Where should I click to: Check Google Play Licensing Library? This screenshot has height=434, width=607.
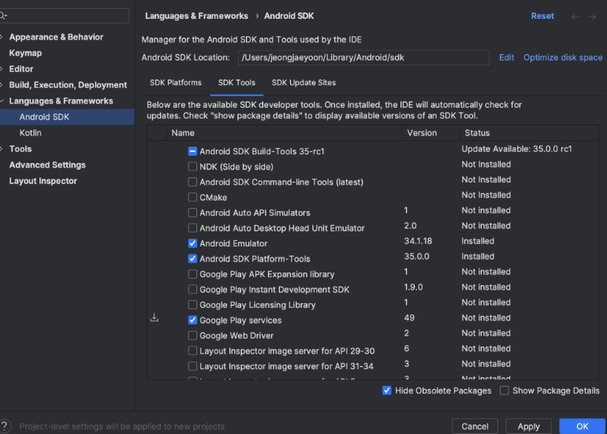[x=192, y=305]
